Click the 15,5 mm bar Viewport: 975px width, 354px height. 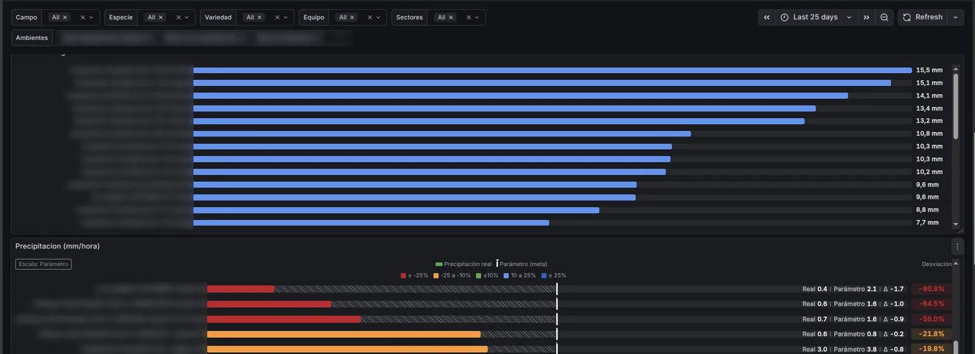tap(553, 70)
